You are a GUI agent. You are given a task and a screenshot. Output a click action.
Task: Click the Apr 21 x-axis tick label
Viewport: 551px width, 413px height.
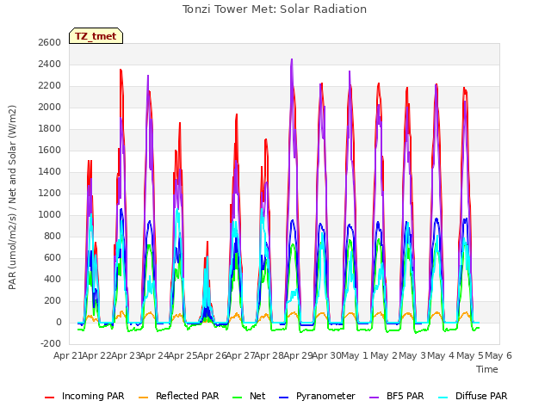tap(68, 355)
